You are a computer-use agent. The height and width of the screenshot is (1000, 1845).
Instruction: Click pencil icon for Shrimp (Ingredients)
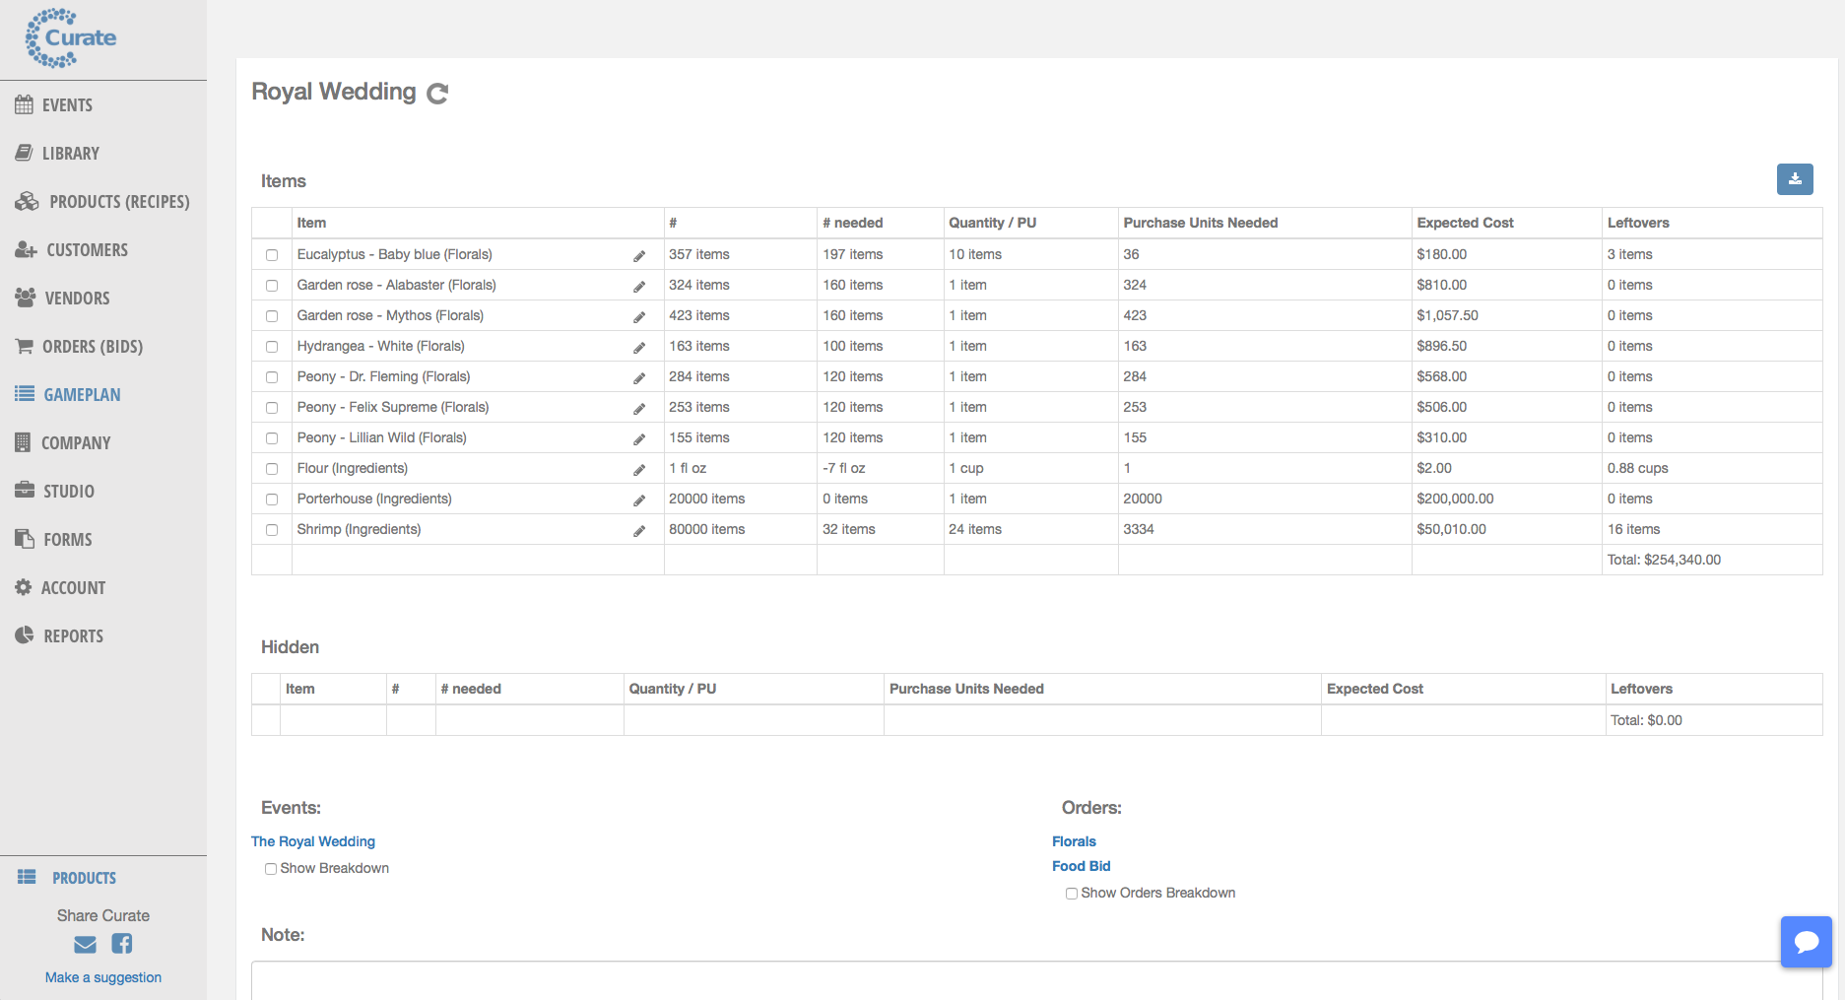639,531
